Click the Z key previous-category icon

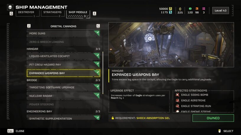point(29,26)
